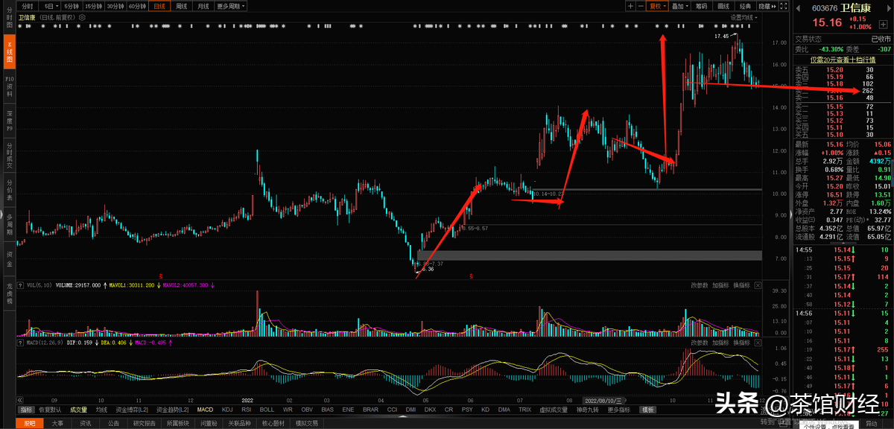894x429 pixels.
Task: Click 筹码 chip distribution button
Action: (701, 5)
